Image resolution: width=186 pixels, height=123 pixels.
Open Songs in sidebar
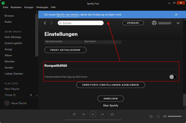8,49
